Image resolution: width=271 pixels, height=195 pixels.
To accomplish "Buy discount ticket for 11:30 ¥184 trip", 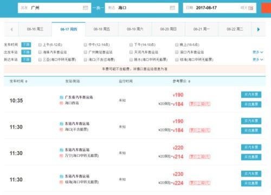I will (251, 131).
